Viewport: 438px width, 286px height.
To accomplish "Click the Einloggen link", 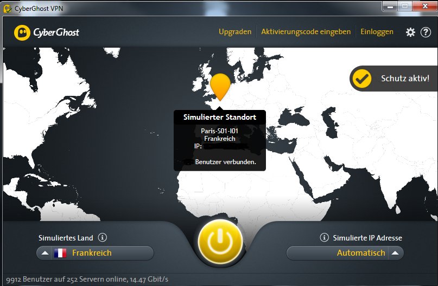I will coord(377,32).
